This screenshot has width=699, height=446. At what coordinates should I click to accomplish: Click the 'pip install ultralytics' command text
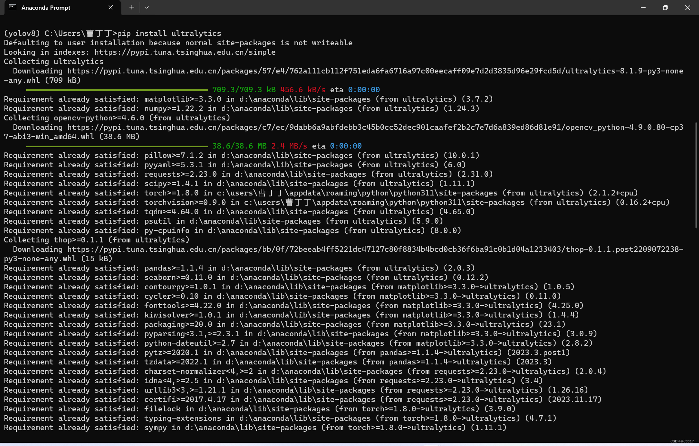click(x=169, y=33)
